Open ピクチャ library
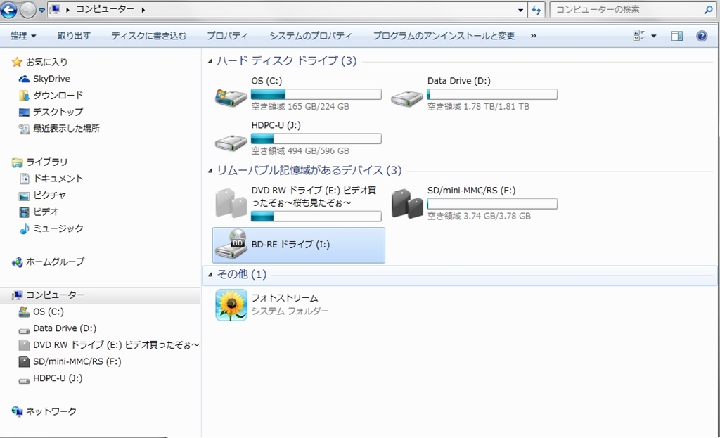 pos(50,195)
